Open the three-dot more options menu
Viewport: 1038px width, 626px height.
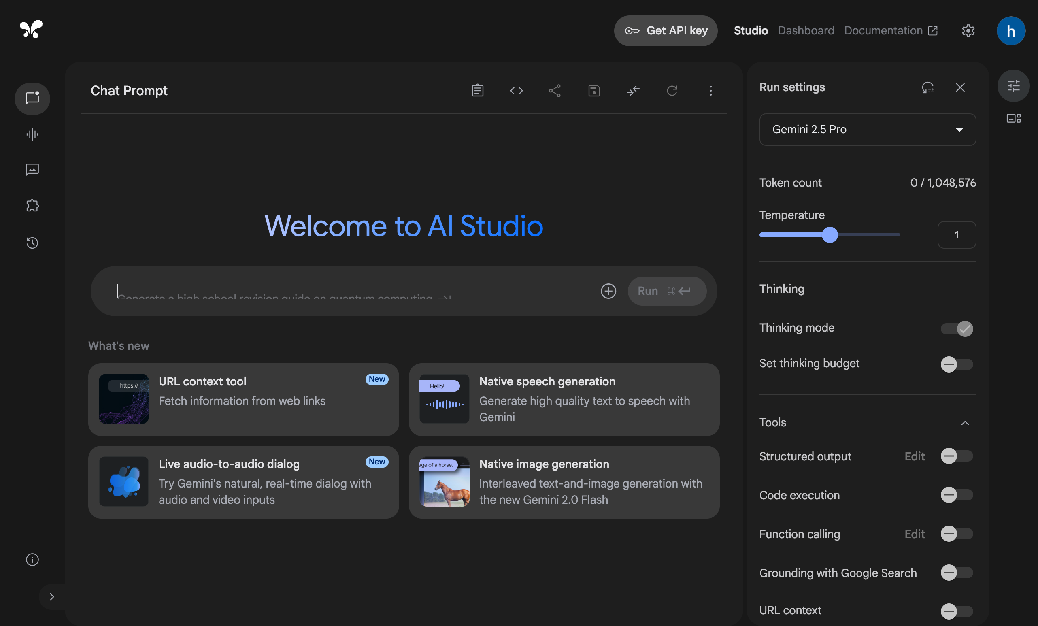tap(710, 91)
